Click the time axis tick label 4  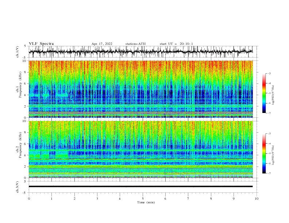(x=120, y=199)
